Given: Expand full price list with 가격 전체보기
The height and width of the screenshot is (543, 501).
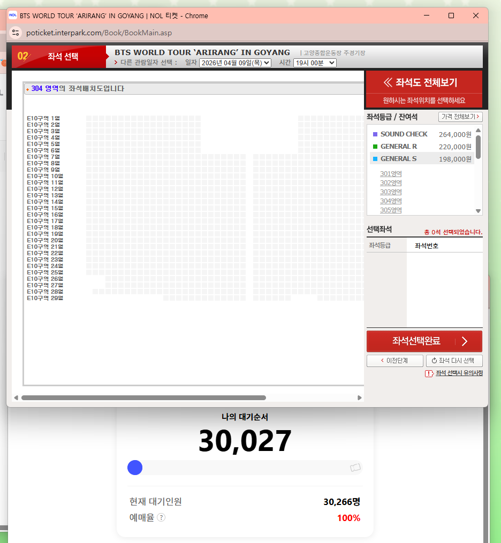Looking at the screenshot, I should coord(460,117).
